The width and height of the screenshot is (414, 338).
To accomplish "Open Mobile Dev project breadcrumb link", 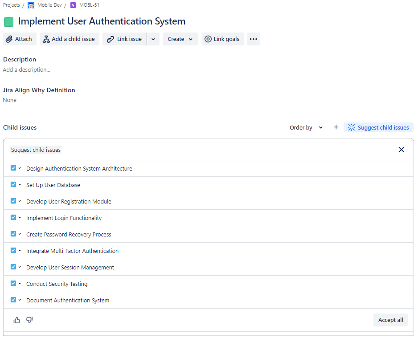I will [x=49, y=5].
